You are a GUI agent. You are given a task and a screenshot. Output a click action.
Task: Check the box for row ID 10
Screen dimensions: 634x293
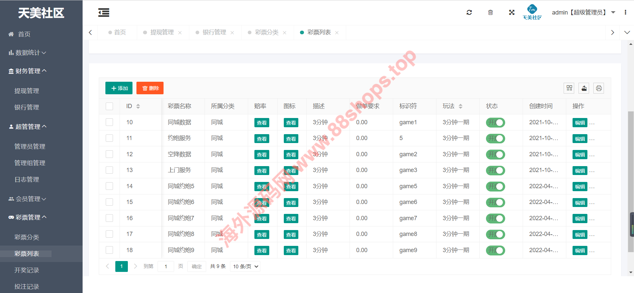(109, 122)
